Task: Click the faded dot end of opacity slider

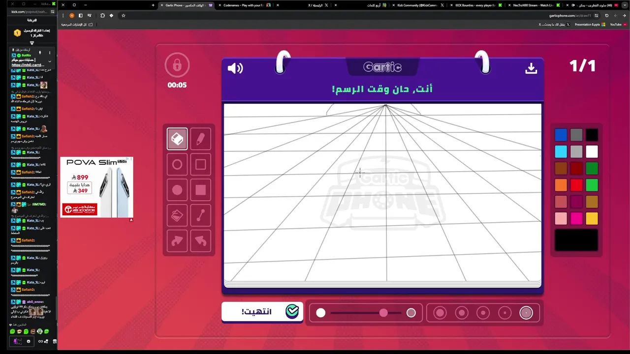Action: [411, 313]
